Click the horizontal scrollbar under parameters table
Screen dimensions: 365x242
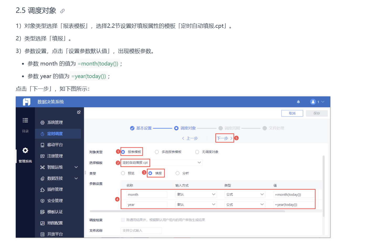coord(187,211)
